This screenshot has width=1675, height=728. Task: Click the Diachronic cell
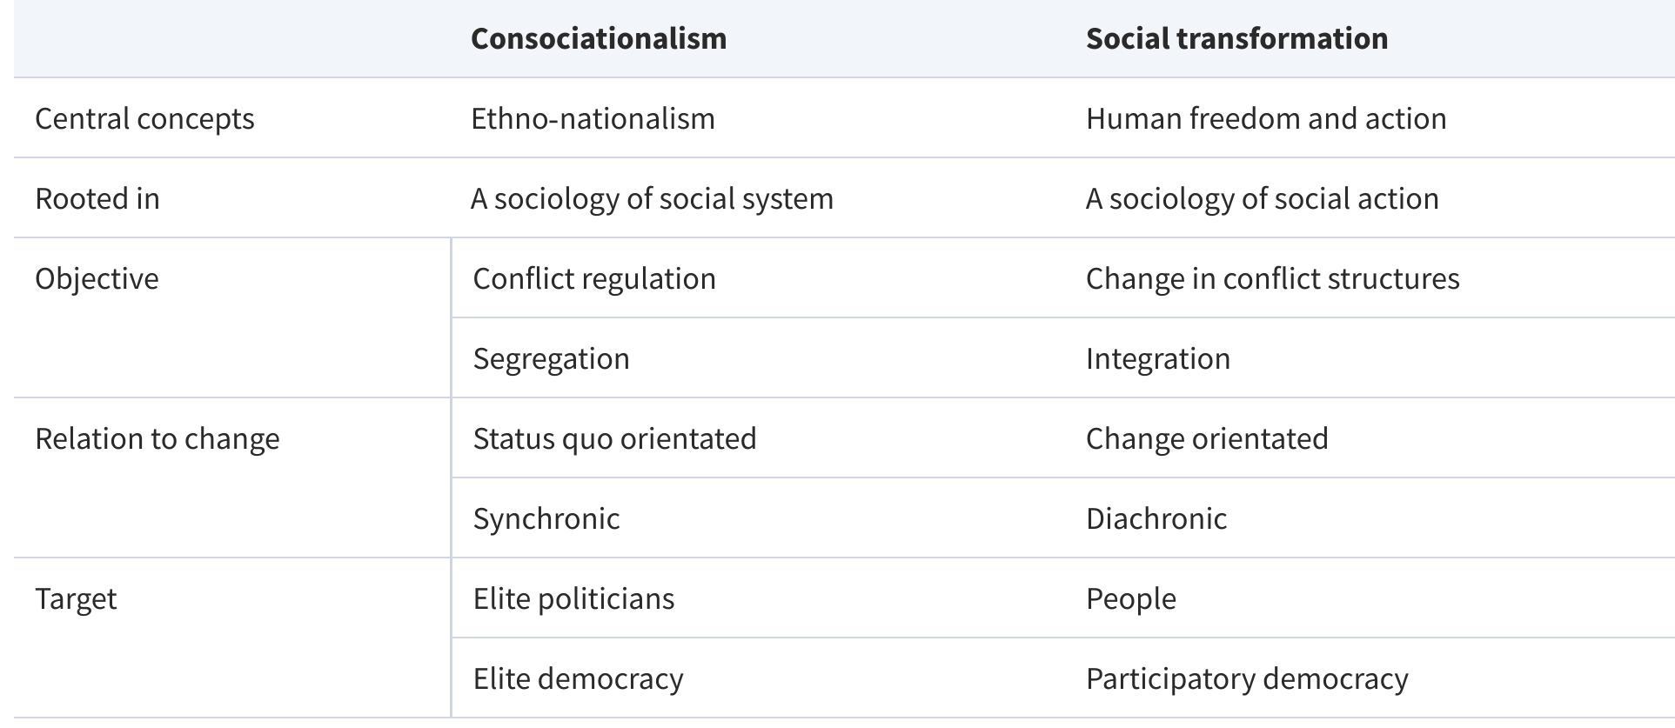point(1156,518)
